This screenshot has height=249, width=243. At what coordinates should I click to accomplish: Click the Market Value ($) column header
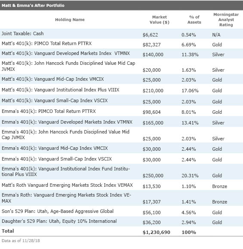159,19
